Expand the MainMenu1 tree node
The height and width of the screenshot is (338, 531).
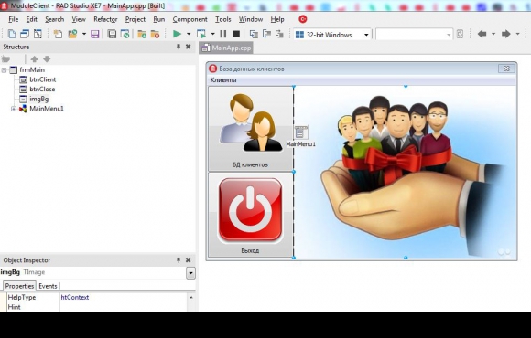(x=14, y=109)
